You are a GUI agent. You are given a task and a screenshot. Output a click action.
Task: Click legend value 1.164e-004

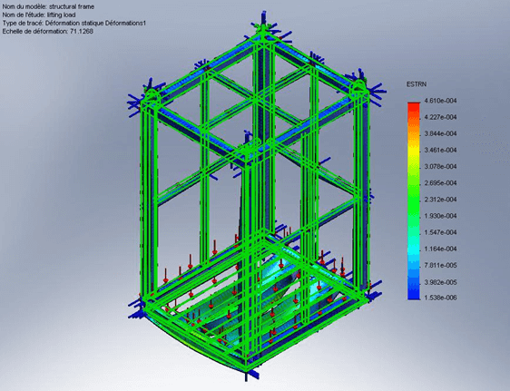(x=440, y=249)
